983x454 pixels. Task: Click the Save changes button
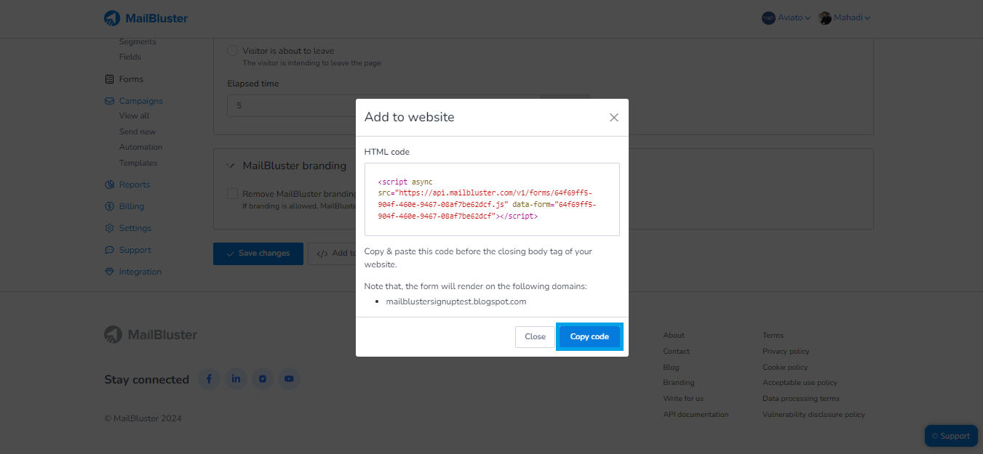pos(258,254)
